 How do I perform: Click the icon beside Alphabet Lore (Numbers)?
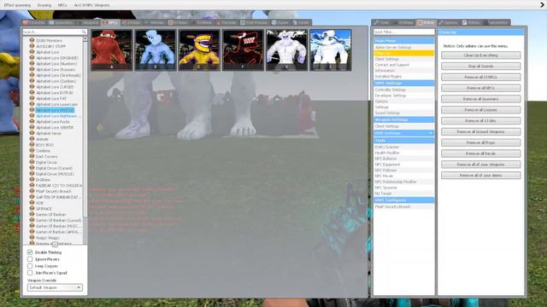(x=32, y=64)
